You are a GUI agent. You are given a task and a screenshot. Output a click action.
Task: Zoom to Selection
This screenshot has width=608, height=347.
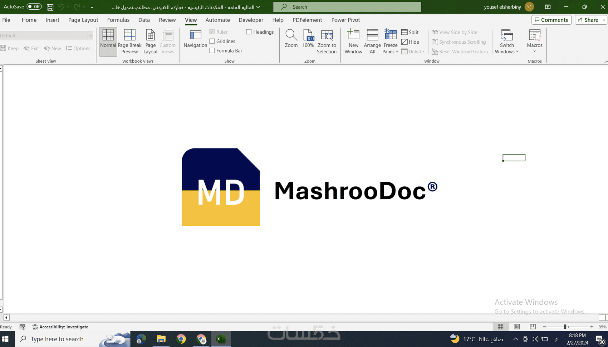[x=327, y=41]
